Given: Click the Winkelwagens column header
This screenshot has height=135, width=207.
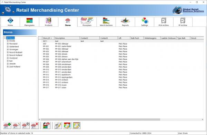Looking at the screenshot, I should coord(152,38).
